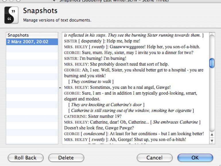Viewport: 221px width, 166px height.
Task: Click the Snapshots quotation-mark icon
Action: (x=11, y=15)
